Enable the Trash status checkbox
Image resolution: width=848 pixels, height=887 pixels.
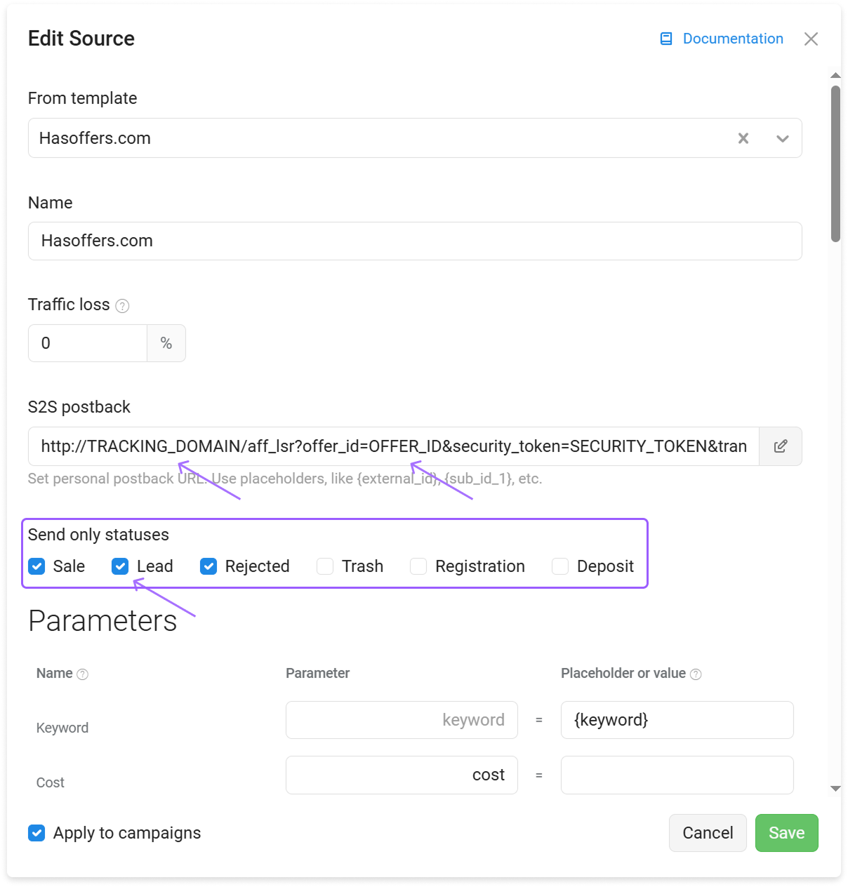coord(325,566)
